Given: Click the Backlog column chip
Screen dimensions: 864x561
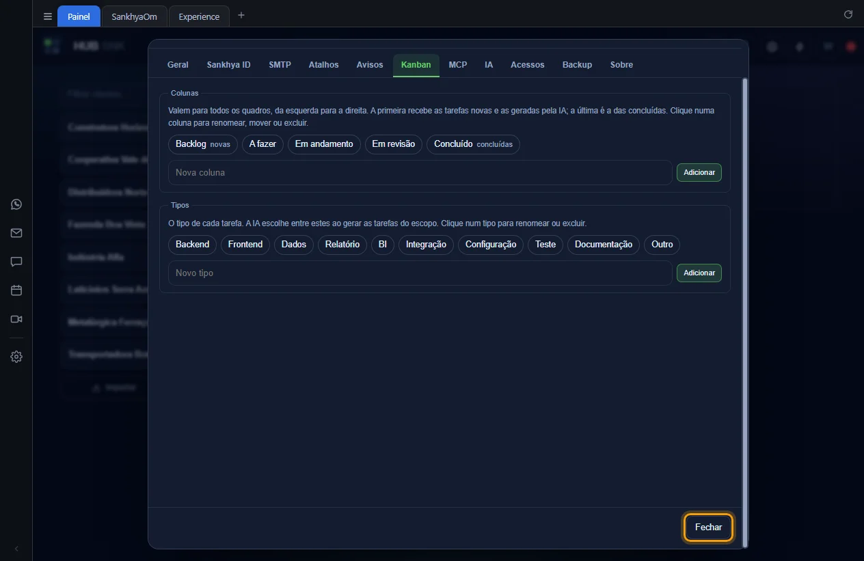Looking at the screenshot, I should click(203, 144).
